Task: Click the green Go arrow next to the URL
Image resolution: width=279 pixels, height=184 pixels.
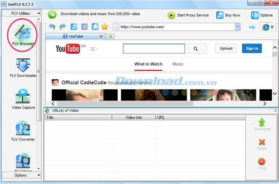Action: (x=252, y=27)
